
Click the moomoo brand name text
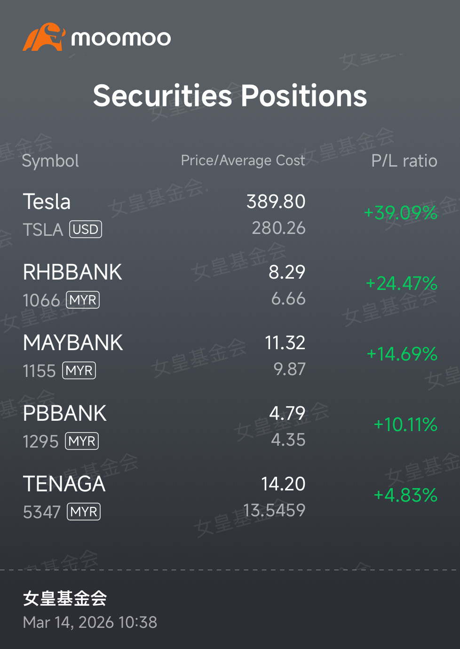tap(121, 39)
